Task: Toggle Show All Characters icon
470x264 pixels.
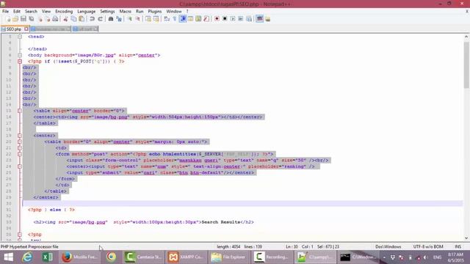Action: pyautogui.click(x=175, y=19)
